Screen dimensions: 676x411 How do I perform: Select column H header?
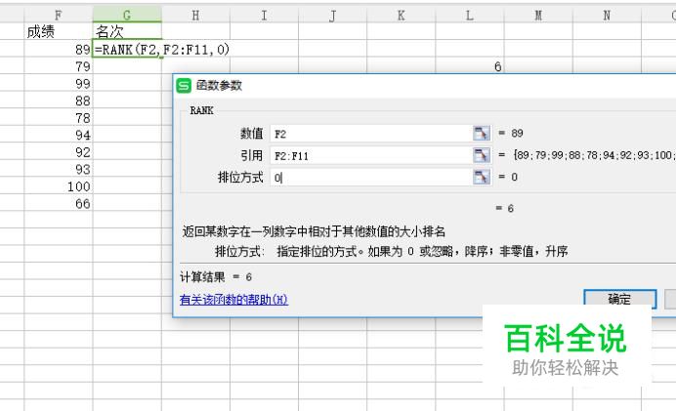[x=195, y=16]
